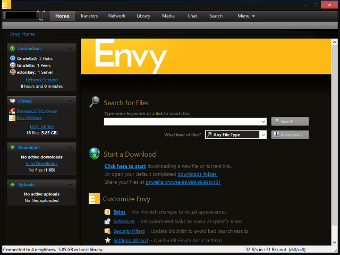This screenshot has height=255, width=340.
Task: Click the toolbar grip handle icon
Action: (4, 16)
